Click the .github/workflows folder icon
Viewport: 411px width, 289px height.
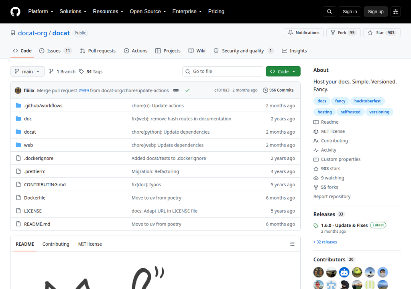[x=18, y=106]
